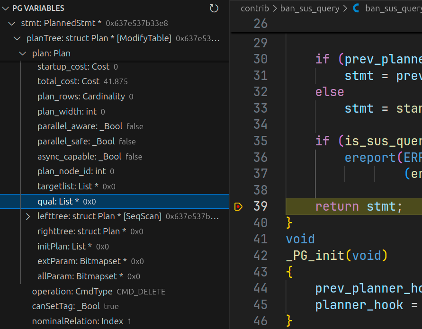Viewport: 422px width, 329px height.
Task: Open the ban_sus_query folder breadcrumb
Action: point(309,9)
